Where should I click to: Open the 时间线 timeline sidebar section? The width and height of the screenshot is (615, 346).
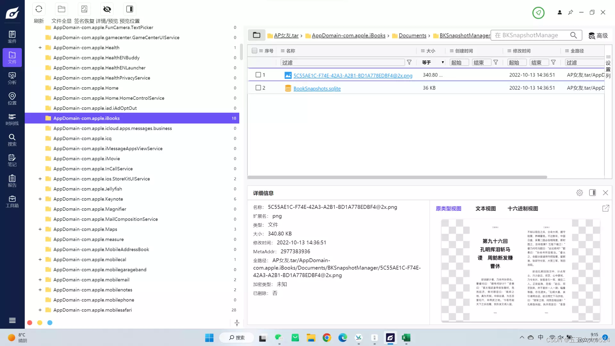(12, 119)
